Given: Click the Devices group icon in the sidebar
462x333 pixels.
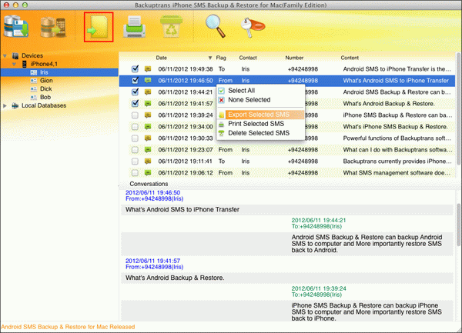Looking at the screenshot, I should tap(15, 55).
